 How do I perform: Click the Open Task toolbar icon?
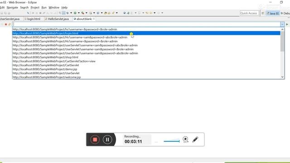click(x=109, y=13)
